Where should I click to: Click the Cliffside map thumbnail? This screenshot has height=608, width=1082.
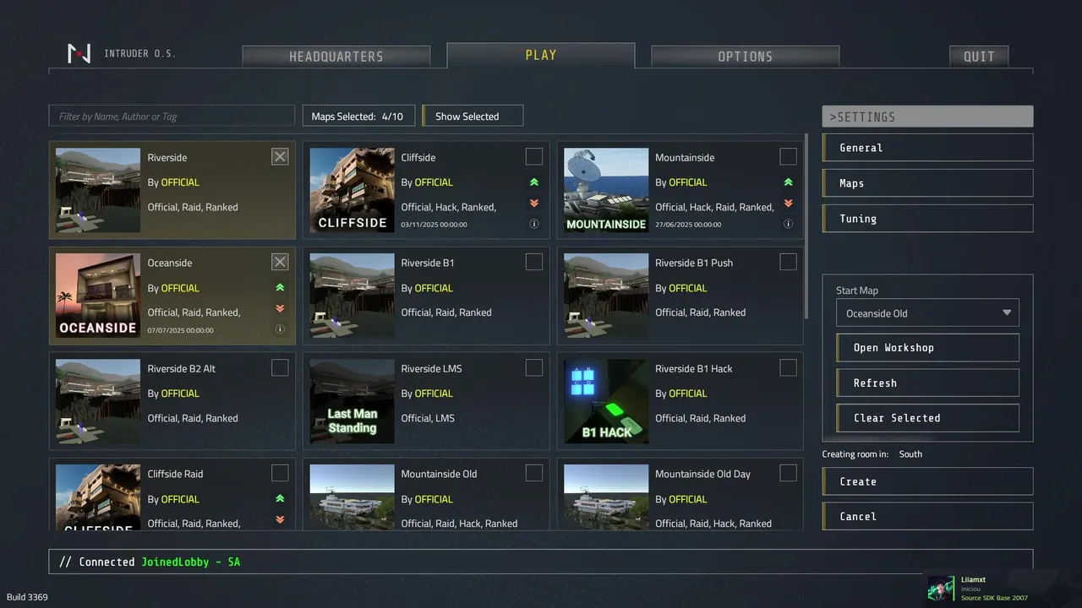click(352, 190)
